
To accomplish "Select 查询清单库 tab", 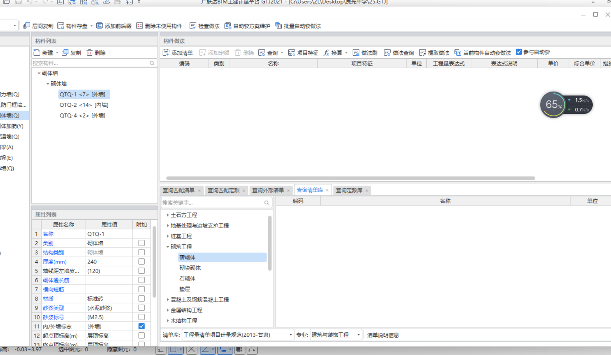I will tap(310, 190).
